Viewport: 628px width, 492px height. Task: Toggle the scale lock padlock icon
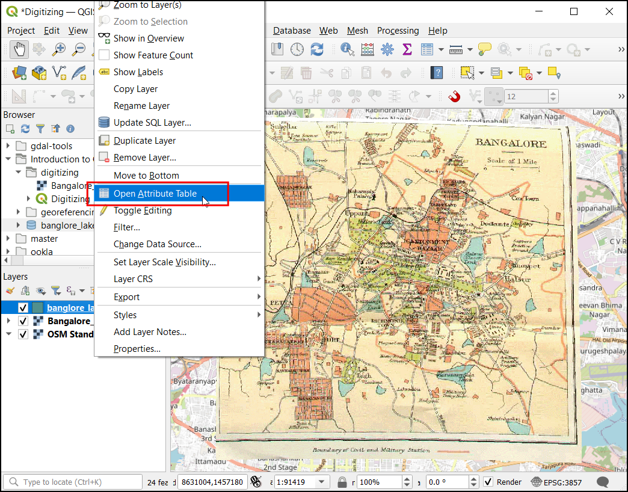[342, 482]
